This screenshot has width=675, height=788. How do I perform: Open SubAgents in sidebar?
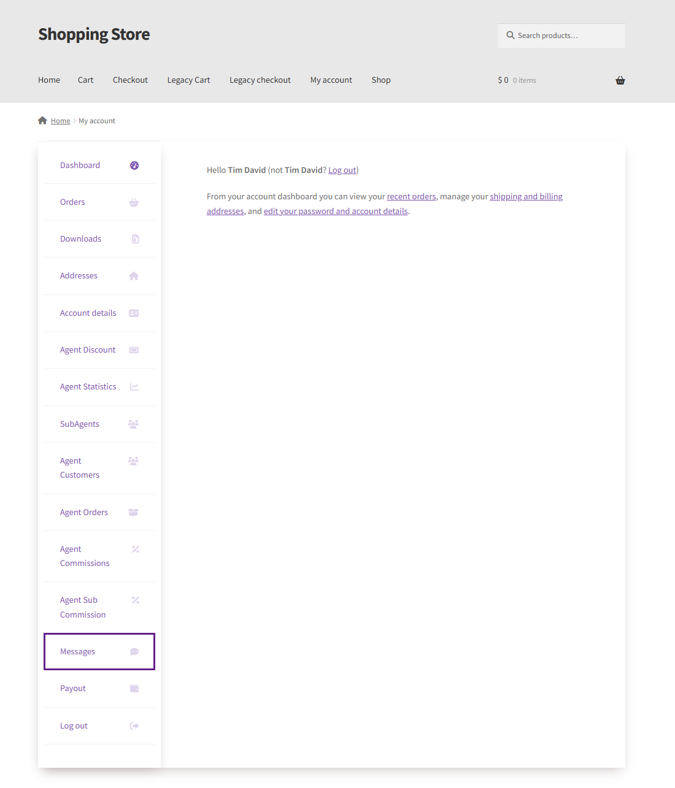click(80, 424)
